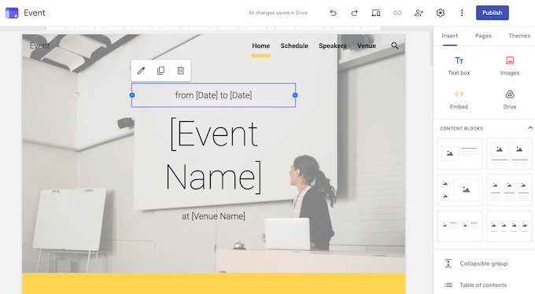Screen dimensions: 535x294
Task: Choose the single image with text block
Action: tap(459, 153)
